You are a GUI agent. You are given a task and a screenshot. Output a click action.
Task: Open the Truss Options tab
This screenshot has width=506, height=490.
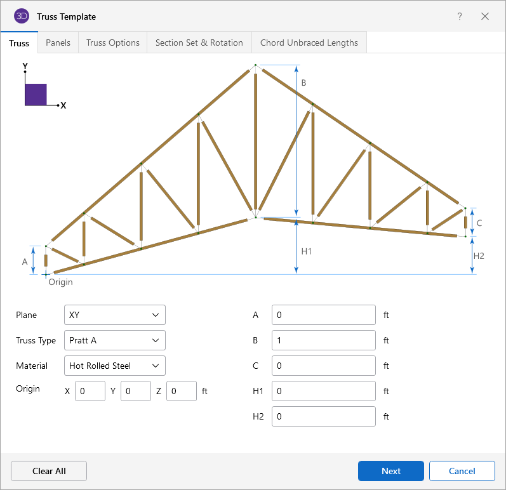pyautogui.click(x=113, y=43)
